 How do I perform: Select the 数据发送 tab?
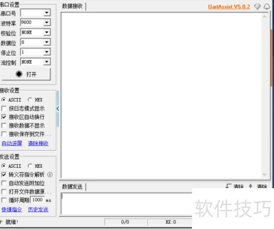pyautogui.click(x=72, y=187)
